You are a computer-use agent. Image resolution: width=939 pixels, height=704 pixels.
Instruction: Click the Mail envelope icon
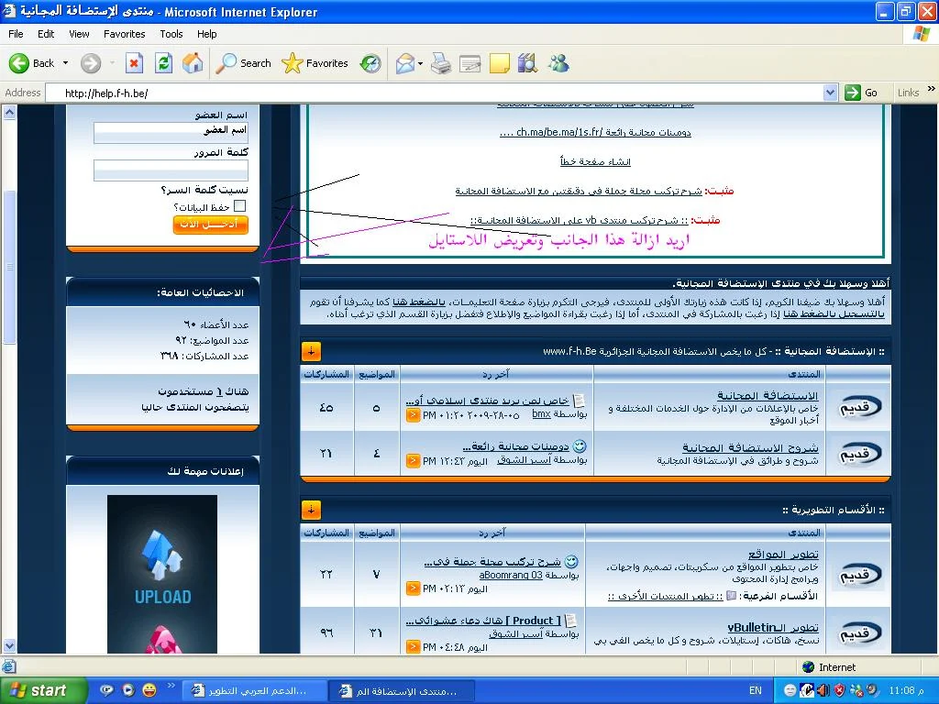pos(405,63)
